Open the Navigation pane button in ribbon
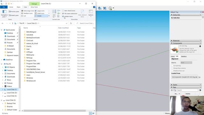The width and height of the screenshot is (204, 115). click(4, 13)
